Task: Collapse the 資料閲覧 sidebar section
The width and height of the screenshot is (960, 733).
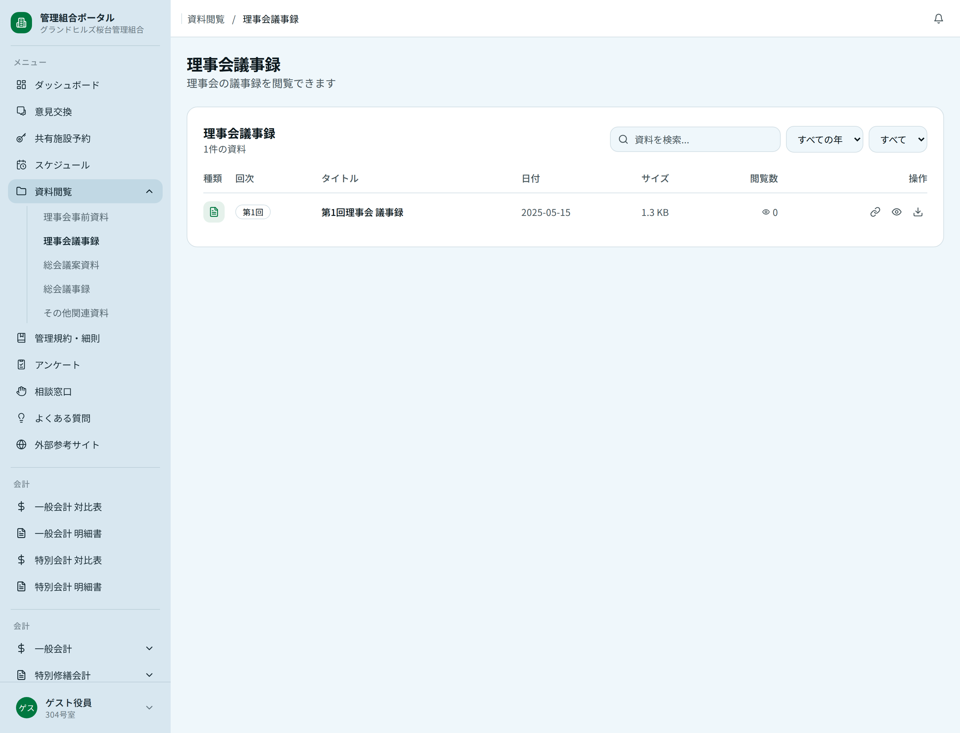Action: (x=150, y=191)
